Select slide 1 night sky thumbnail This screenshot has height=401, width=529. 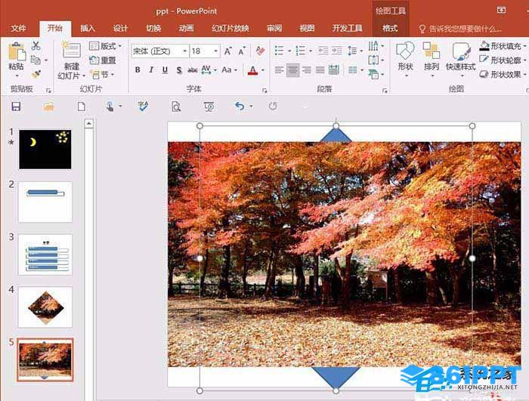[x=45, y=150]
